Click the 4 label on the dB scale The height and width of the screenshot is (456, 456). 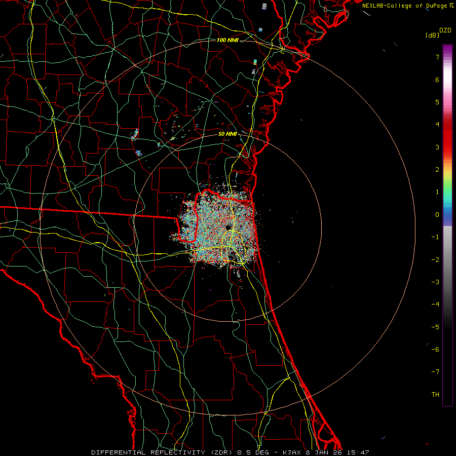point(437,125)
